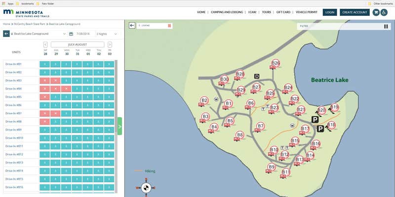395x197 pixels.
Task: Select campsite B4 marker on map
Action: (x=214, y=127)
